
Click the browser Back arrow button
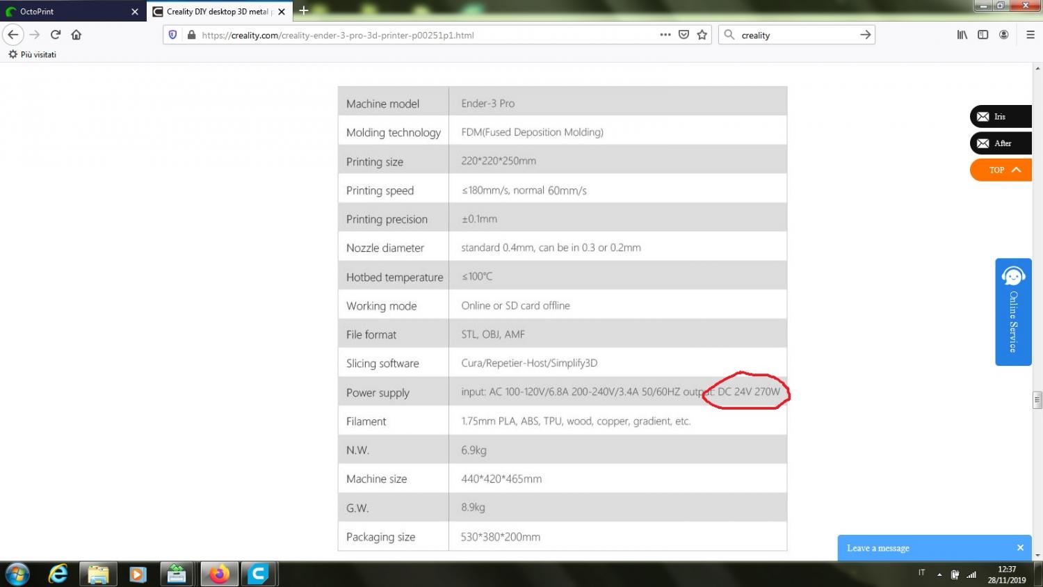point(13,35)
